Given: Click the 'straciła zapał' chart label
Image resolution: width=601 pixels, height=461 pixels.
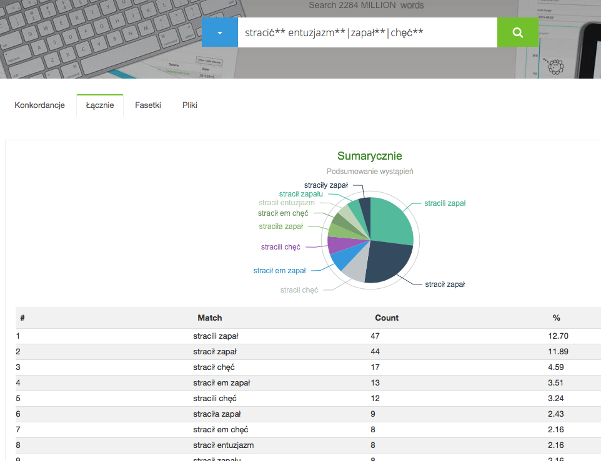Looking at the screenshot, I should pyautogui.click(x=281, y=226).
